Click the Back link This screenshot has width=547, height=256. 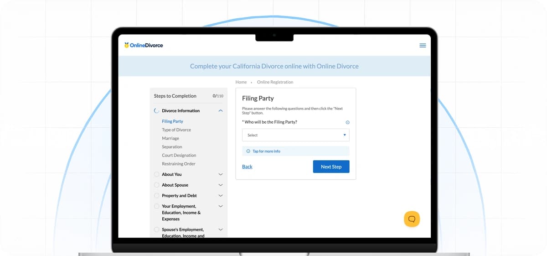tap(247, 167)
